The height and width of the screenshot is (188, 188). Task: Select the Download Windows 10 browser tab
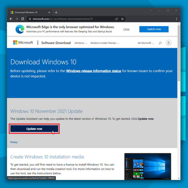pos(30,12)
